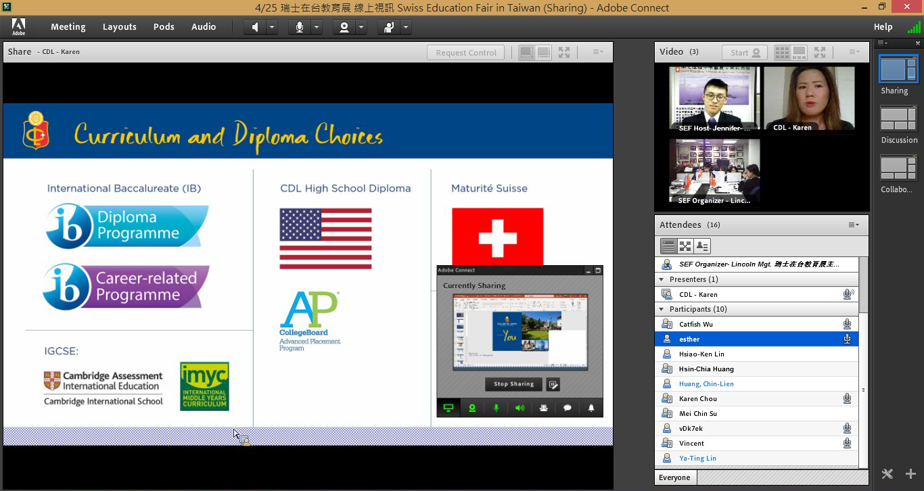The height and width of the screenshot is (491, 924).
Task: Select the SEF Host Jennifer video feed
Action: tap(714, 99)
